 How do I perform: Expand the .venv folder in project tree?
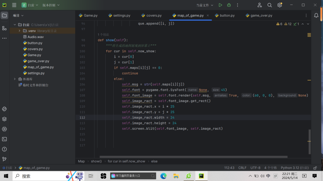[x=19, y=31]
